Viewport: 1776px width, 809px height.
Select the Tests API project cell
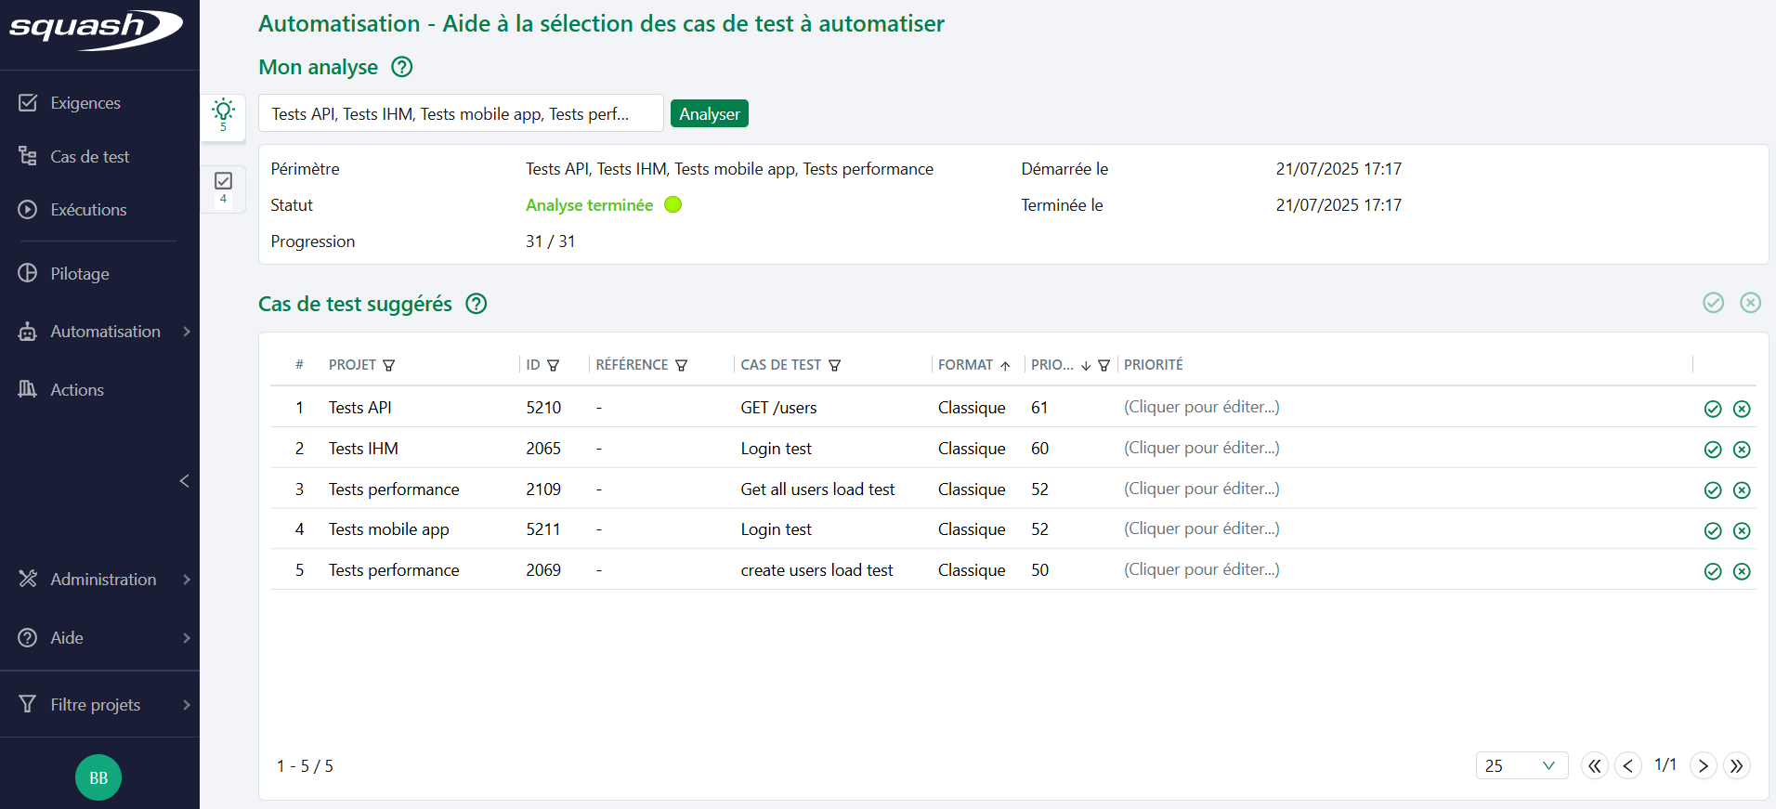pos(360,408)
